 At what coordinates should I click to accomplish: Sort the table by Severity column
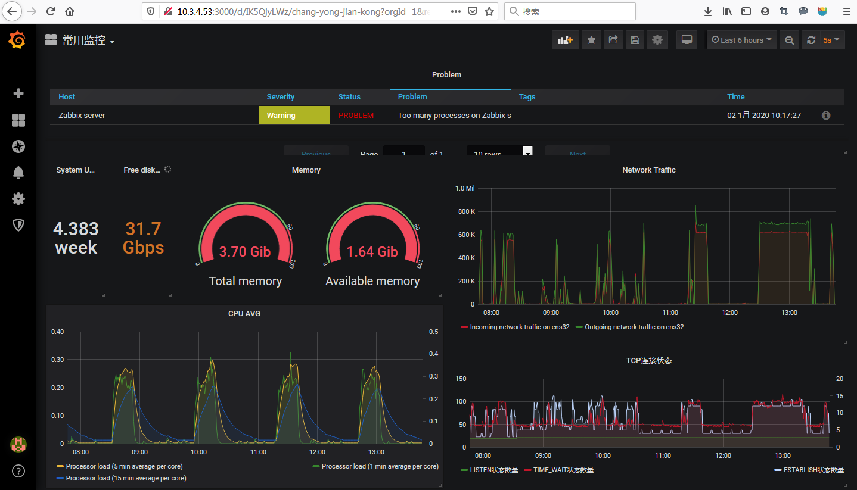click(280, 97)
